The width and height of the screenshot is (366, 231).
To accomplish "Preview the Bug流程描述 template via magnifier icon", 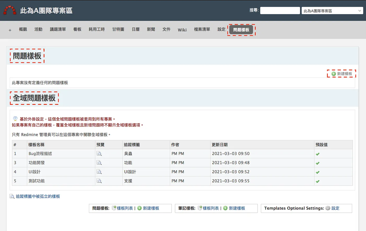I will [x=99, y=154].
